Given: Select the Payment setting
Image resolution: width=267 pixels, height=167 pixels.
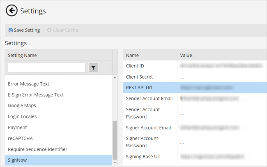Looking at the screenshot, I should [17, 128].
